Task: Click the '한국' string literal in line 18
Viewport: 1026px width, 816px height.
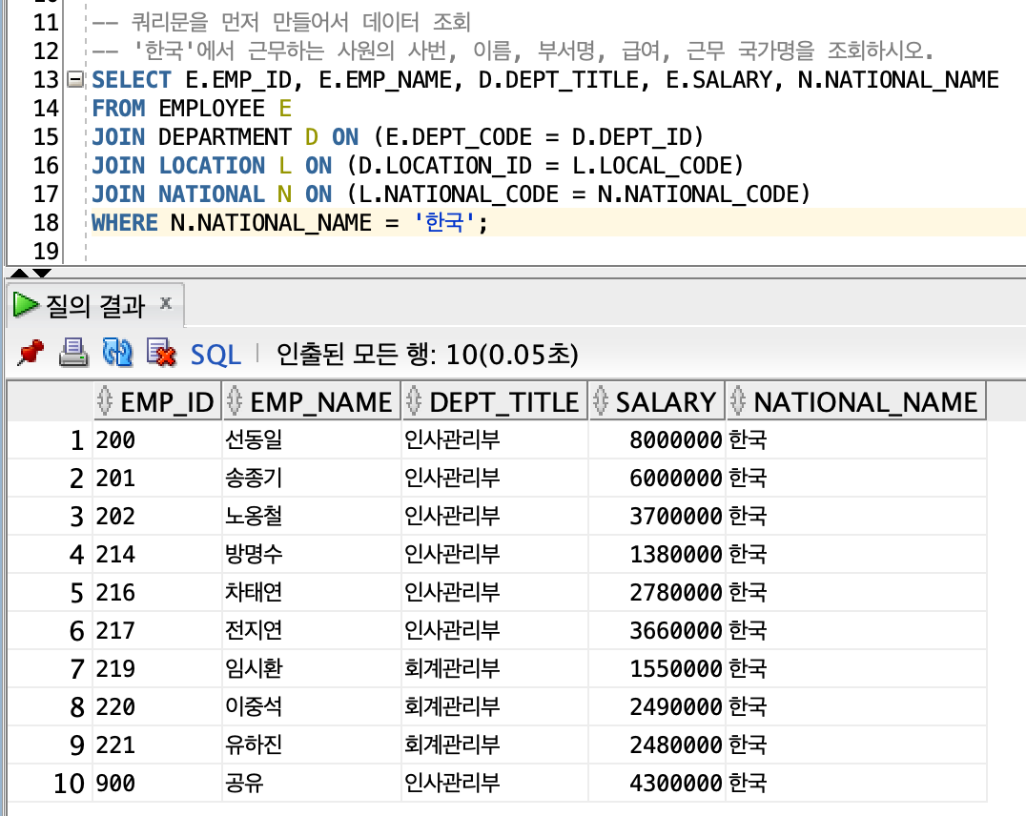Action: coord(444,222)
